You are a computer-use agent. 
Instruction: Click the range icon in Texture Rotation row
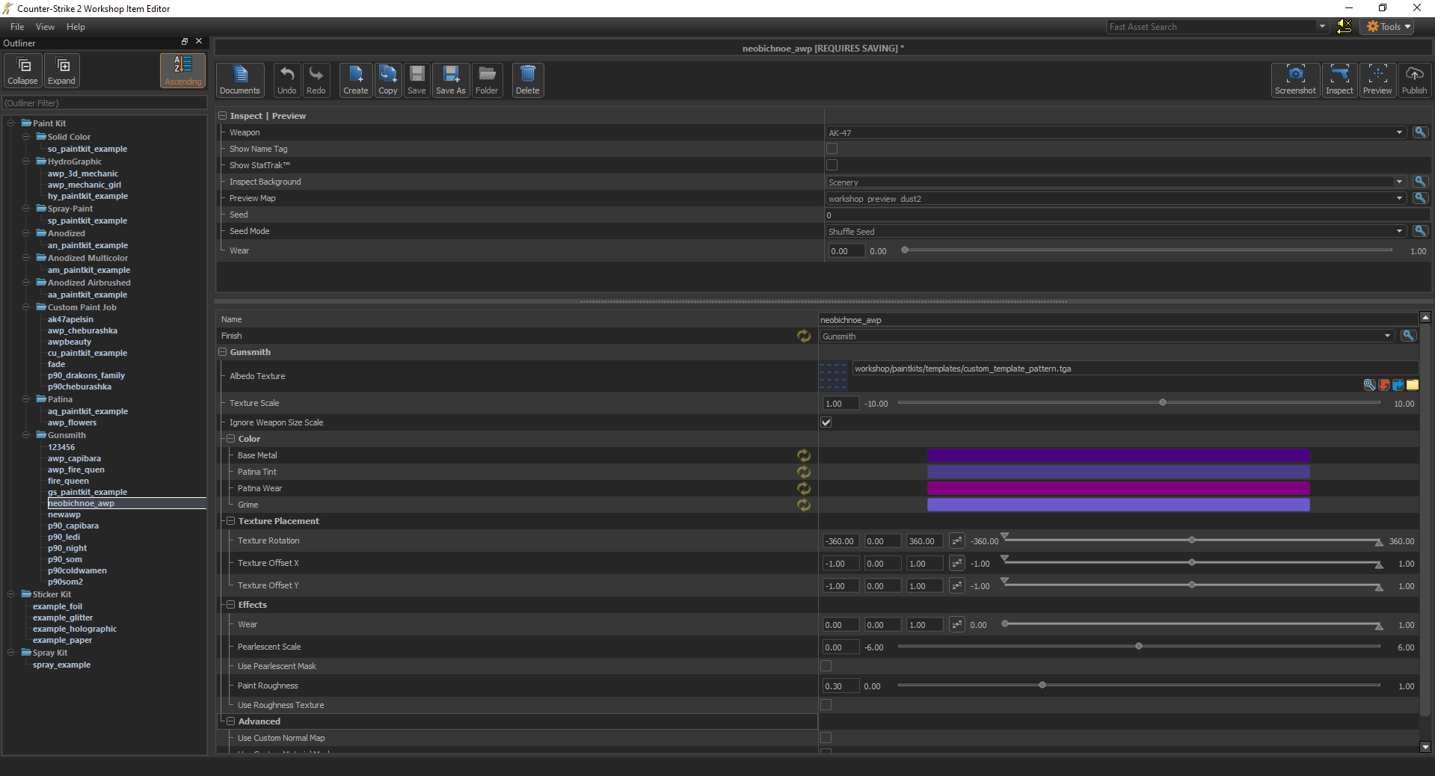point(957,541)
